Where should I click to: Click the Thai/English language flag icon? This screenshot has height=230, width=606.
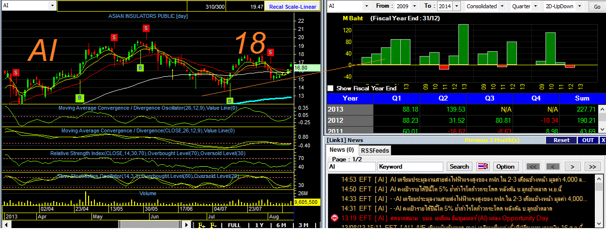pyautogui.click(x=484, y=166)
